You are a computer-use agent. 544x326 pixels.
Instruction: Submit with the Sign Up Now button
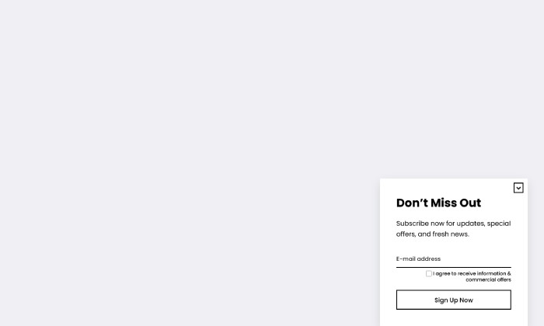pos(453,300)
